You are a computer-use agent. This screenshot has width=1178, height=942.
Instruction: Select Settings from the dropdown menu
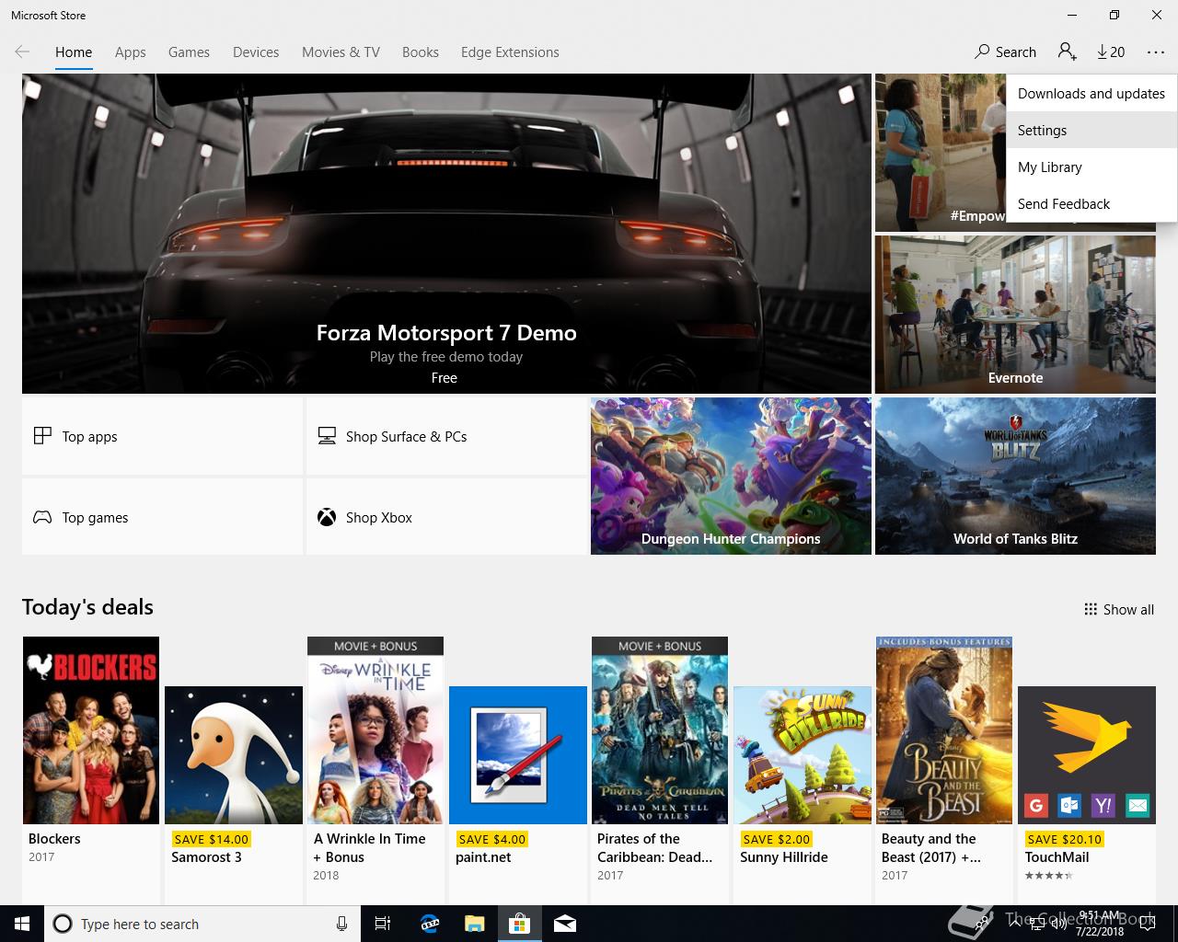(x=1091, y=131)
